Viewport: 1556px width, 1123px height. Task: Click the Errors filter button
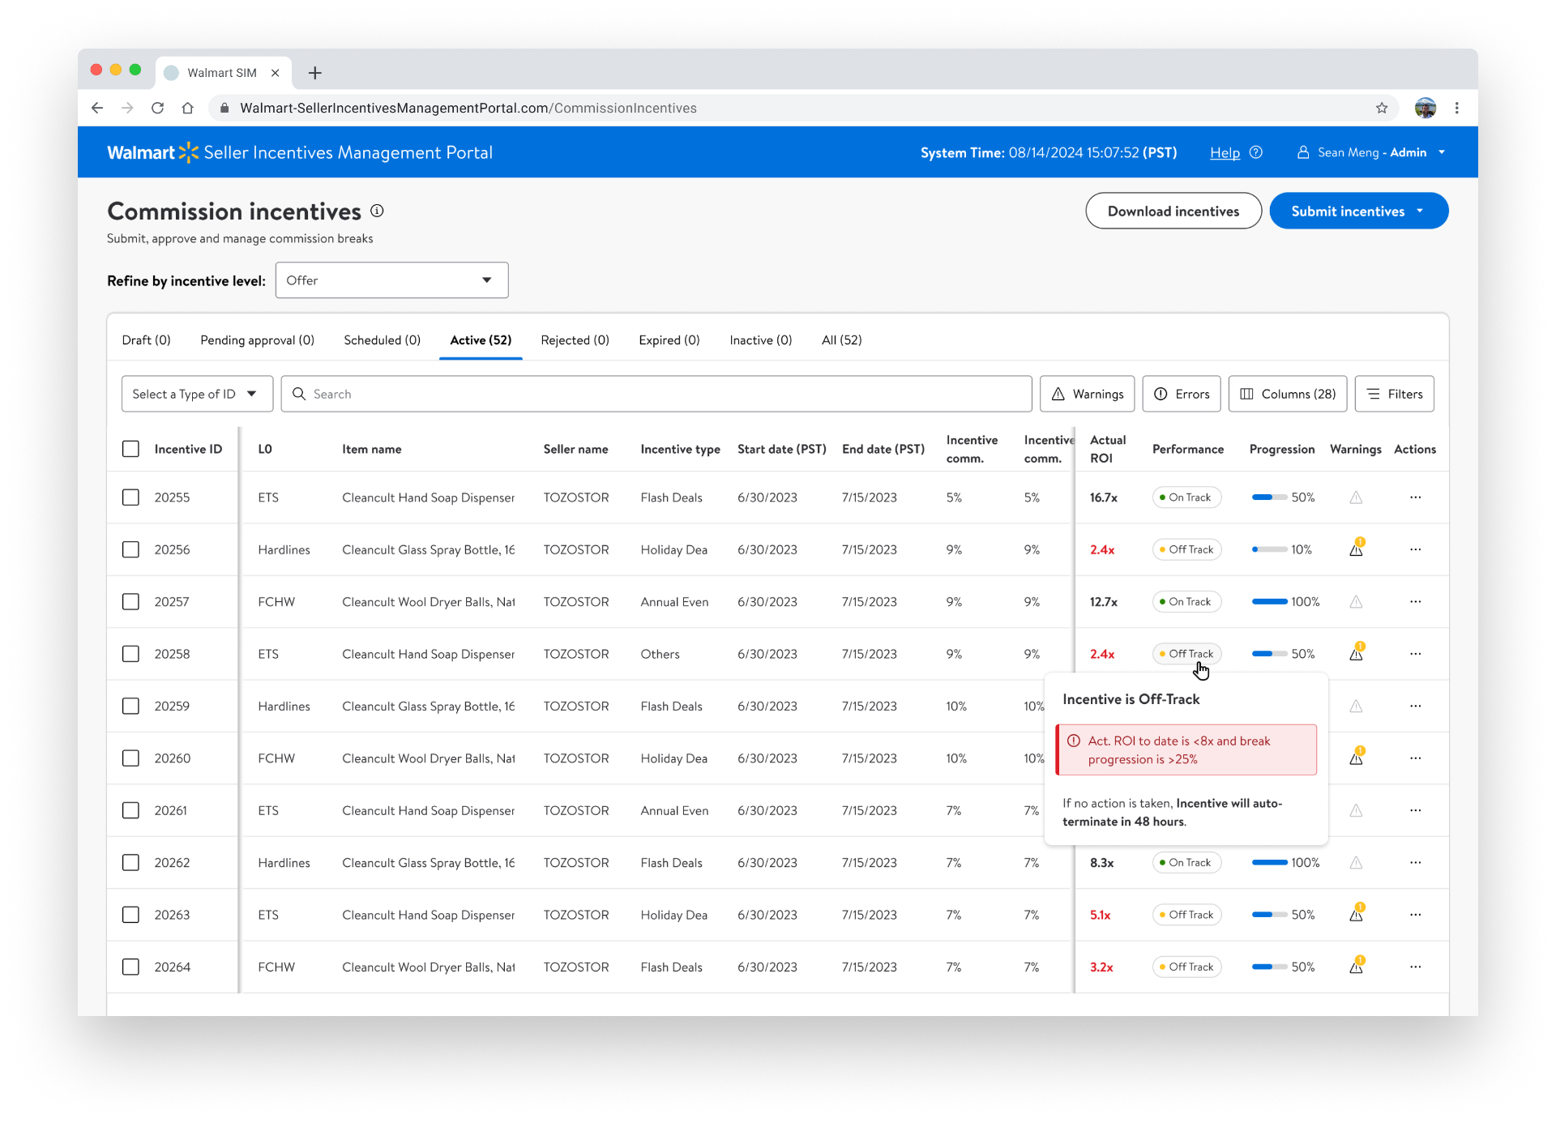click(1182, 394)
